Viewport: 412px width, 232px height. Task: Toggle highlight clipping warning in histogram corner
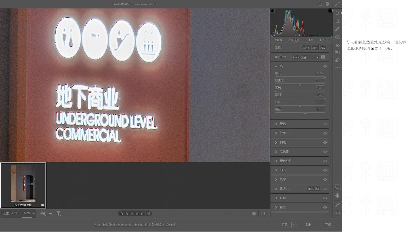pos(331,11)
